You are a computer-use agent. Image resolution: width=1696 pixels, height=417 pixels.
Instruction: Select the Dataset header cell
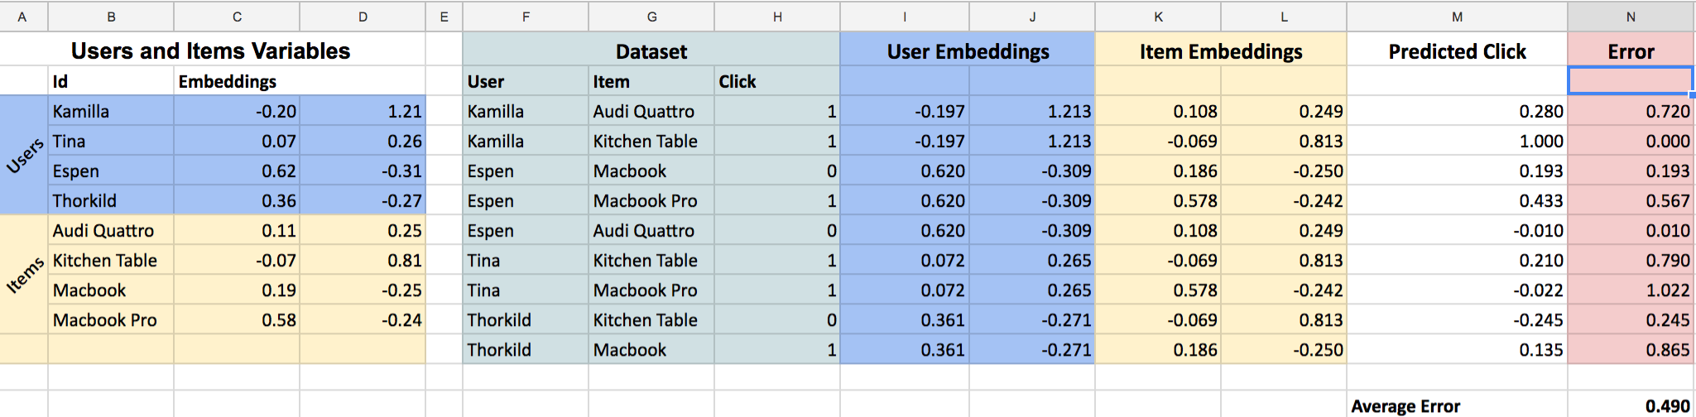(651, 51)
